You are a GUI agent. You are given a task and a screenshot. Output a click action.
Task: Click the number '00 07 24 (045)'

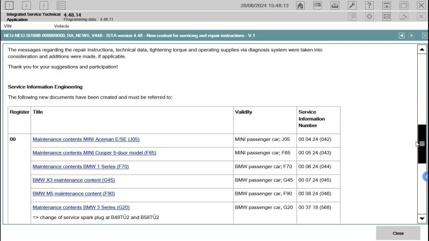315,180
